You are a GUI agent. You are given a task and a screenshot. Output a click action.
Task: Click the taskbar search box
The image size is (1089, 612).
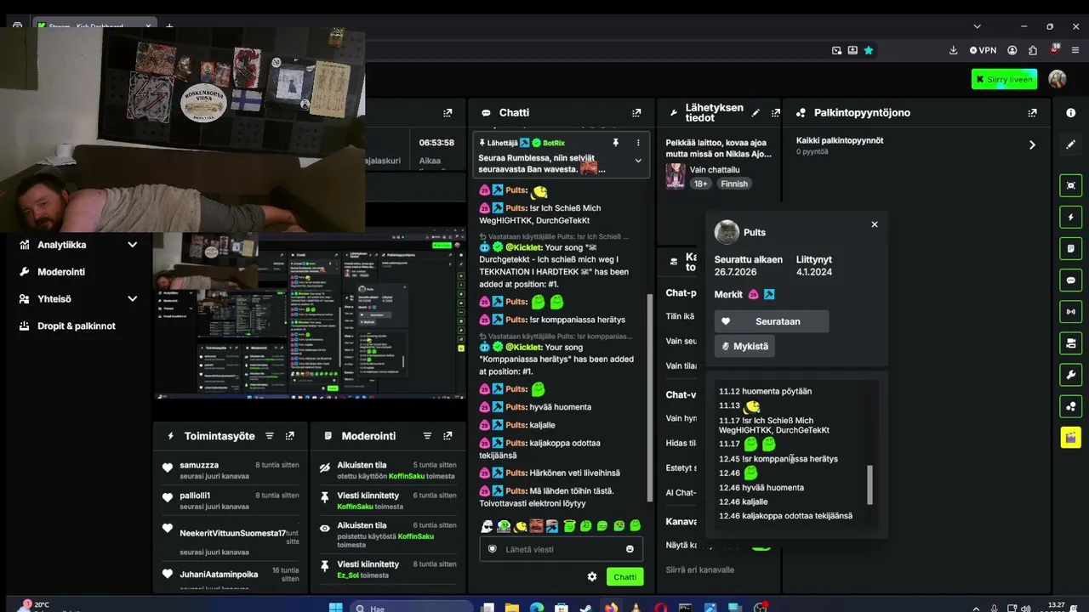pos(413,608)
